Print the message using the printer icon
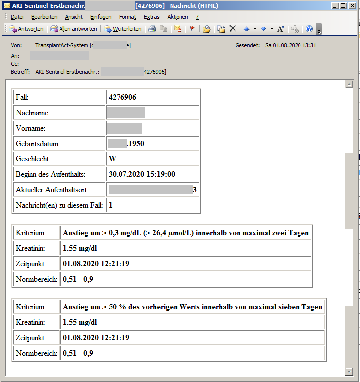 pos(152,29)
